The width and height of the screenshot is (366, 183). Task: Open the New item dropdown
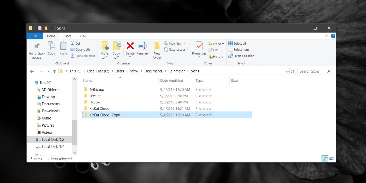pyautogui.click(x=174, y=44)
